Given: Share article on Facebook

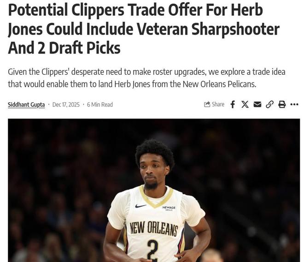Looking at the screenshot, I should [x=233, y=105].
